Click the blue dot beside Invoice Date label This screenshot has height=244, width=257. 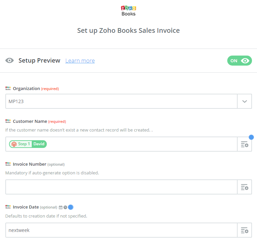point(71,207)
